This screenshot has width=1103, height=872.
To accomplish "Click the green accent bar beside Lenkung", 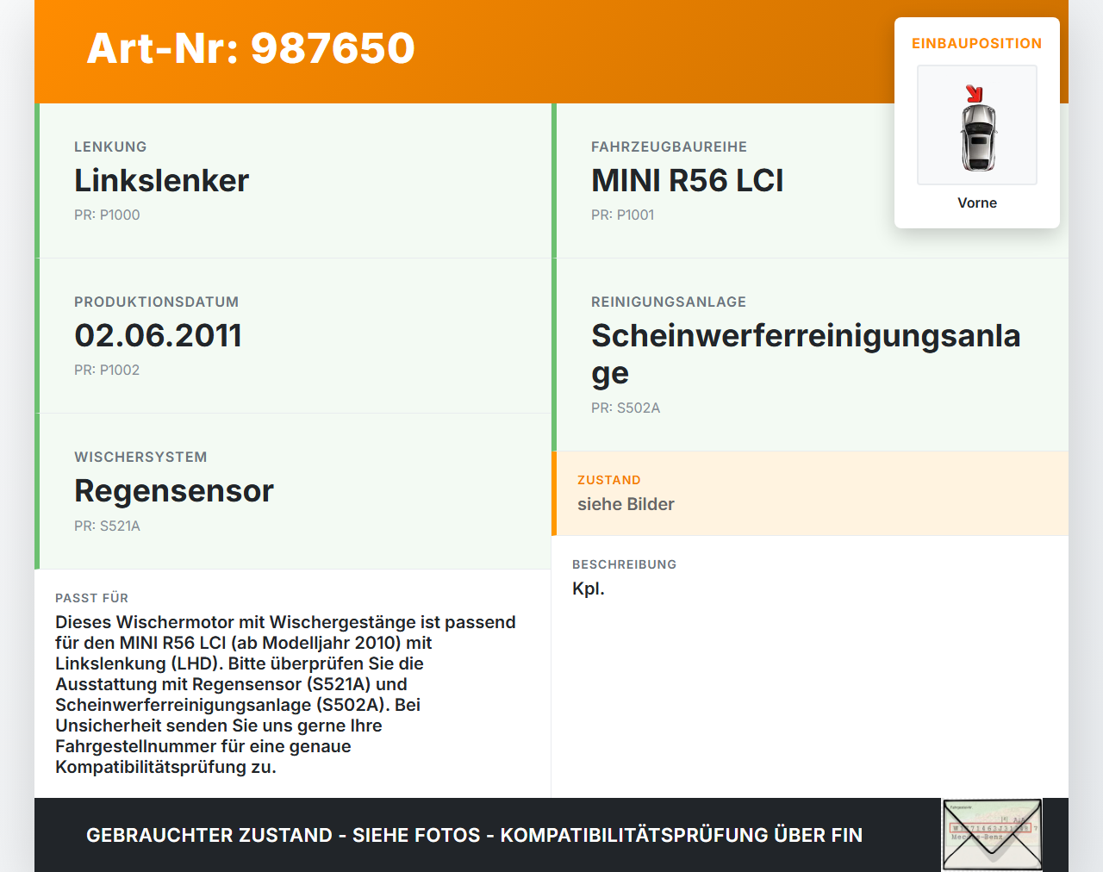I will [35, 180].
